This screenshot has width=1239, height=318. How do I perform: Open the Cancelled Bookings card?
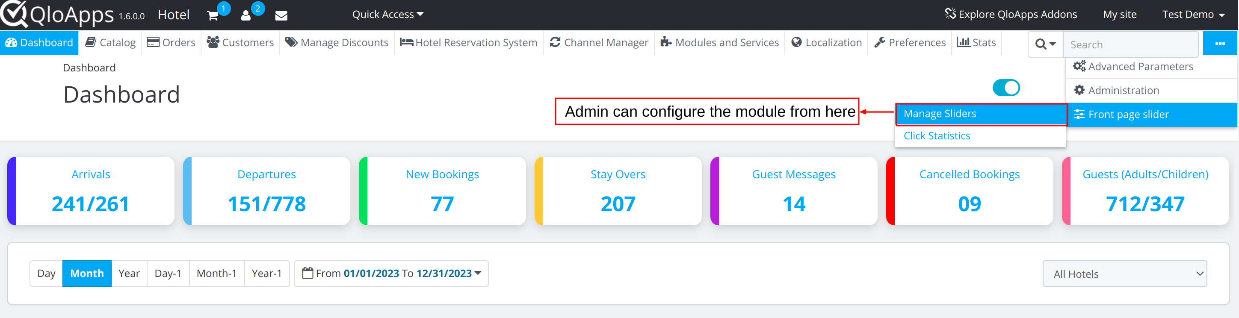click(x=970, y=191)
